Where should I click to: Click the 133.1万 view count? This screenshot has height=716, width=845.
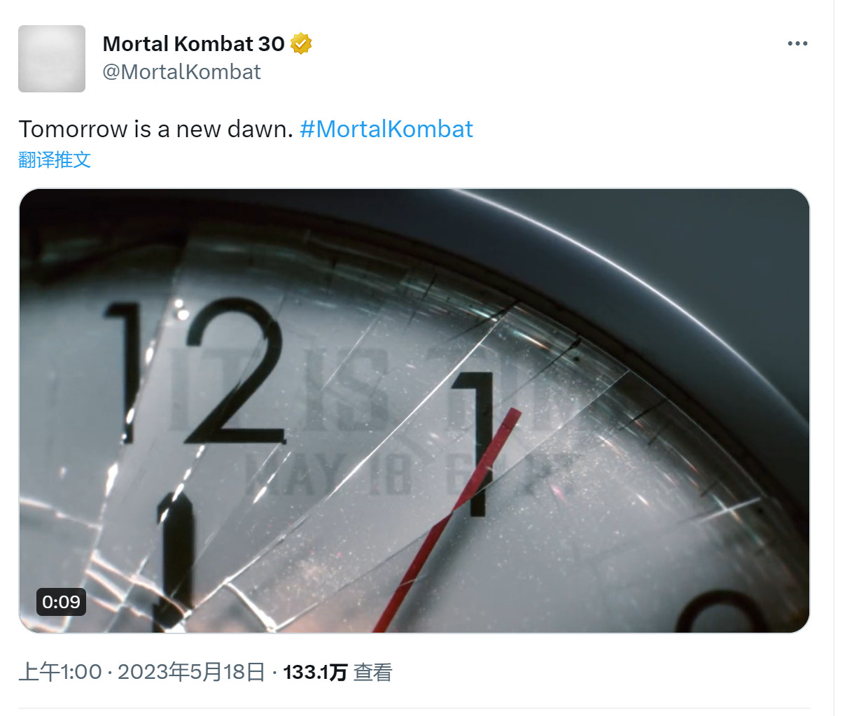(x=315, y=672)
